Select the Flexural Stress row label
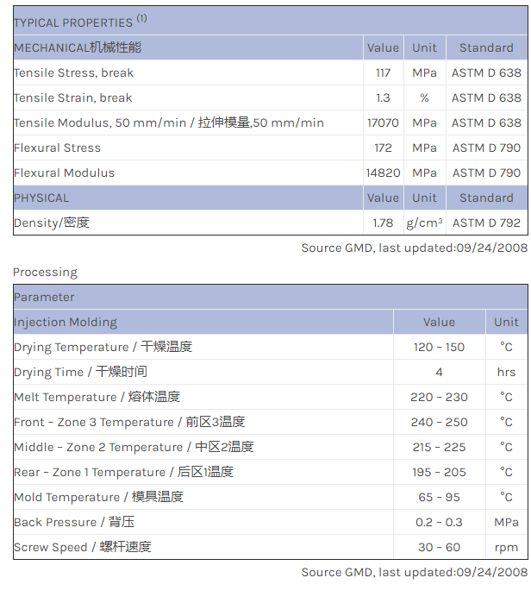Viewport: 531px width, 603px height. point(58,148)
